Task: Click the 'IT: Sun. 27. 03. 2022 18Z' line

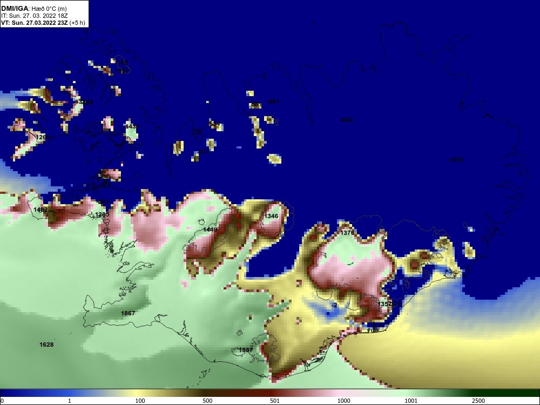Action: [34, 16]
